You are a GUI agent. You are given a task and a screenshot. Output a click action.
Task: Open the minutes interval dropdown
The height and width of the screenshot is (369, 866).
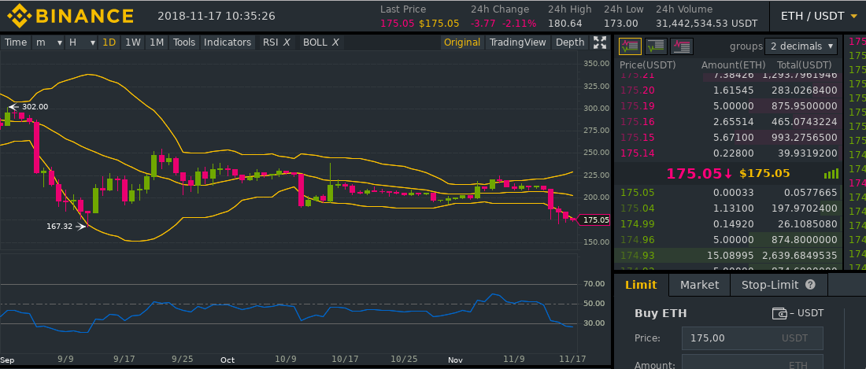(x=48, y=42)
